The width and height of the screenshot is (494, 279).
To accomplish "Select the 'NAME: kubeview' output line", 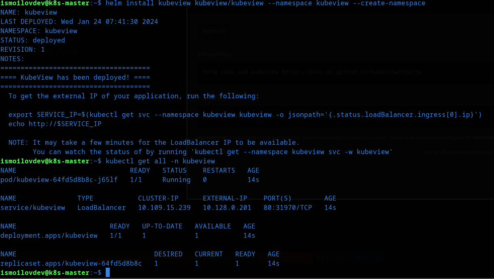I will (29, 13).
